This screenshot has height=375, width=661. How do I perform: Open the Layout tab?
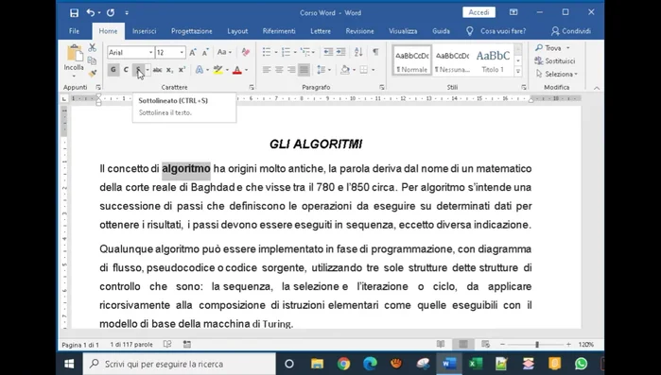pos(237,31)
